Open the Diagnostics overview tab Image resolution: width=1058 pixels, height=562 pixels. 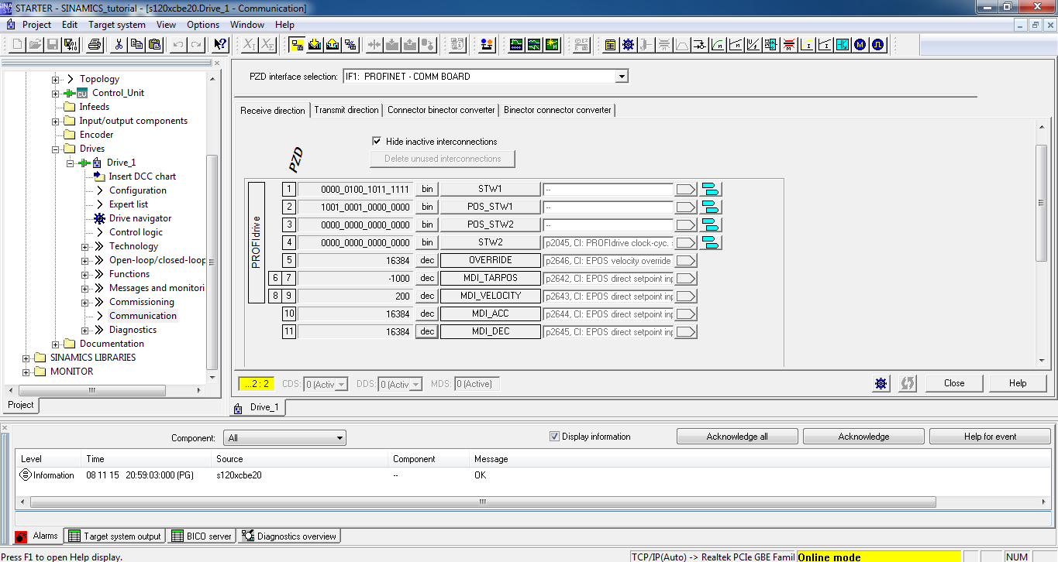(289, 536)
